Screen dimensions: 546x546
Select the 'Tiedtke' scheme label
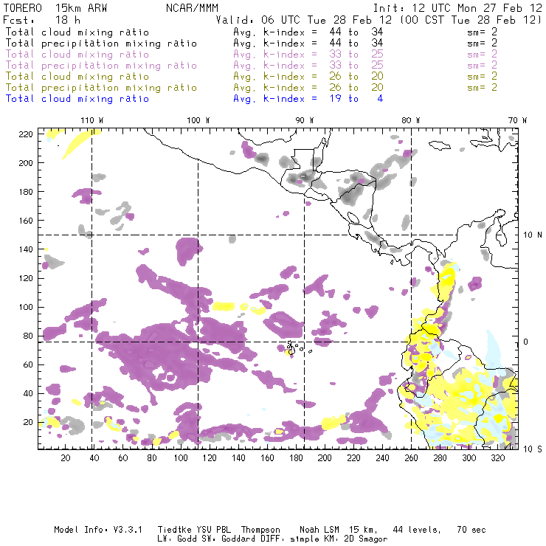175,530
